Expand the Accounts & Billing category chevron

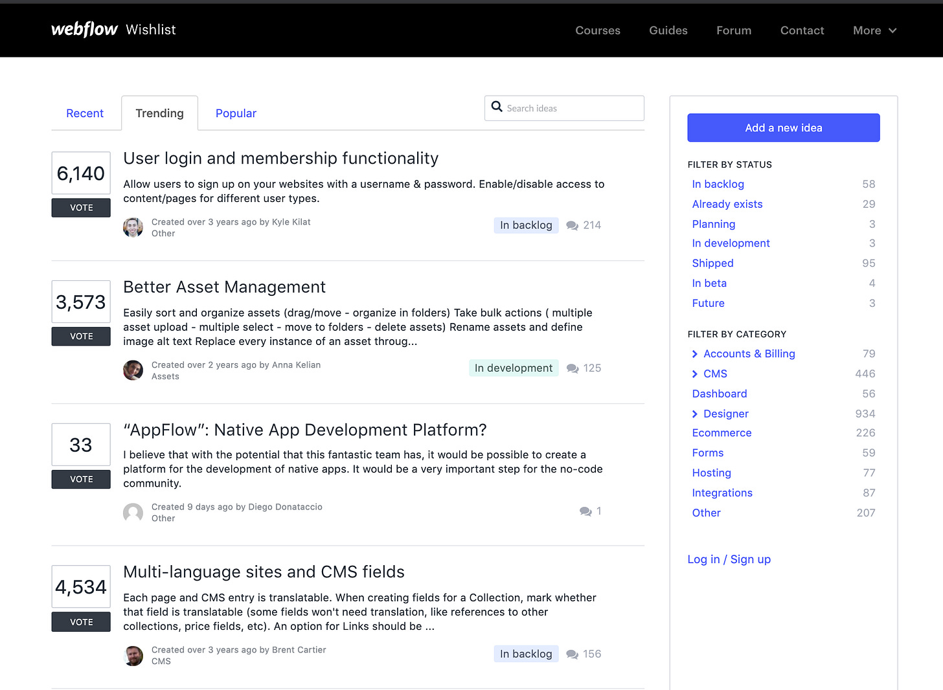[x=695, y=354]
